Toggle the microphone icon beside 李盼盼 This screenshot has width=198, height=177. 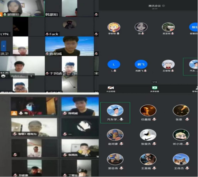(x=118, y=33)
